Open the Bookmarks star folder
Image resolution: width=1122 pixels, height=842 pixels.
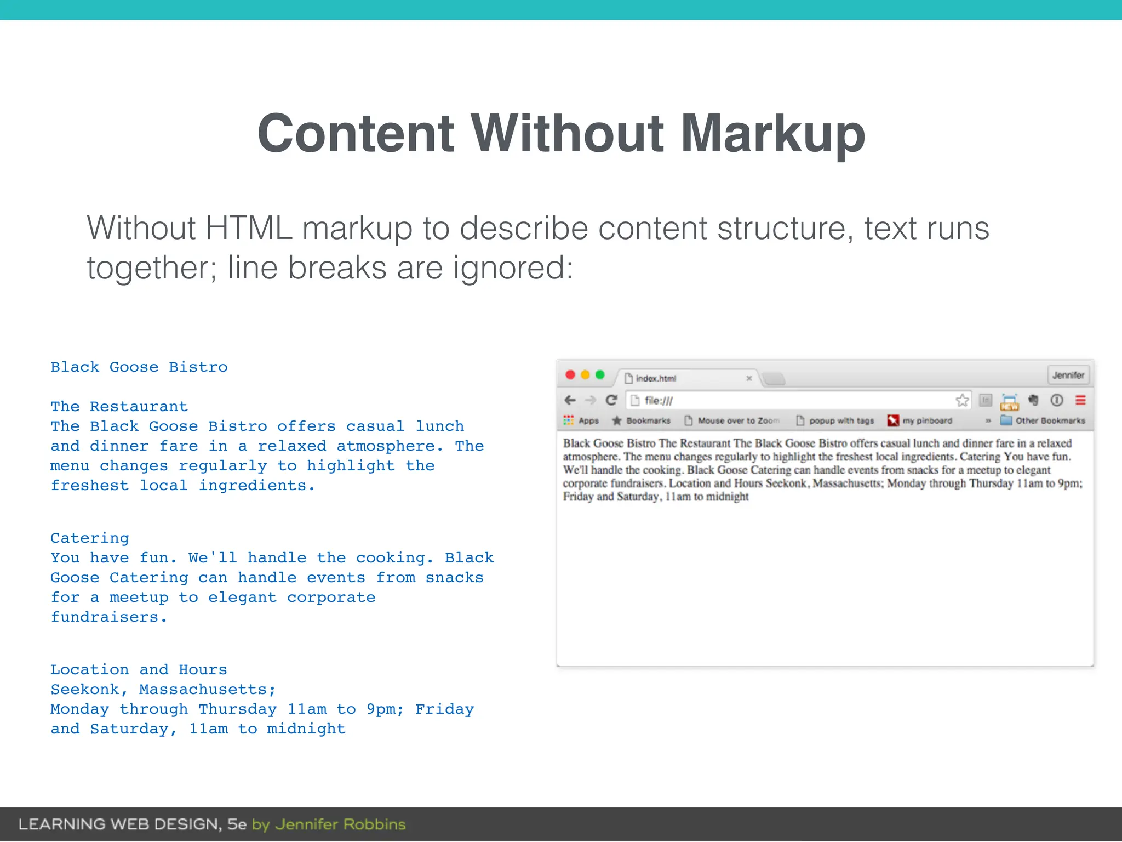coord(641,420)
